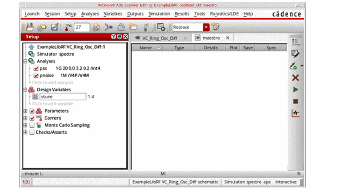Viewport: 357px width, 188px height.
Task: Sort outputs by the Name column header
Action: tap(147, 48)
